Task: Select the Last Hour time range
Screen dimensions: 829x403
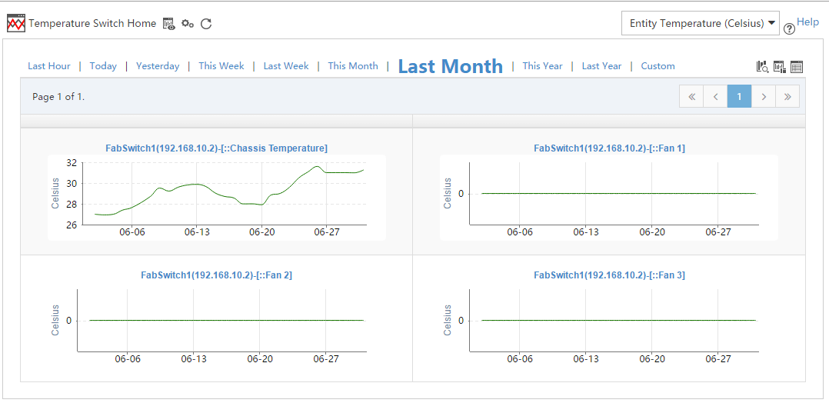Action: [49, 66]
